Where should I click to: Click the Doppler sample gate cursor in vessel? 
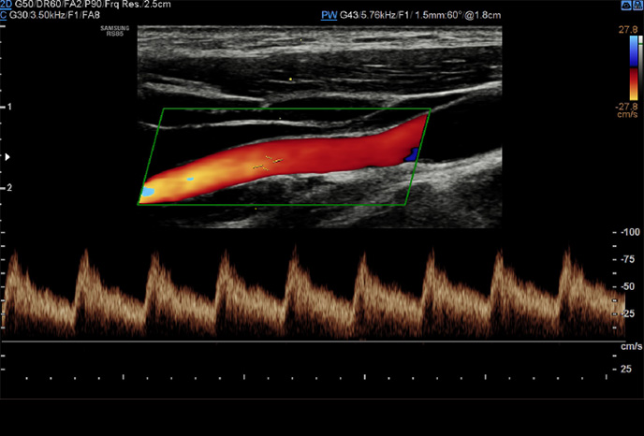[x=266, y=162]
